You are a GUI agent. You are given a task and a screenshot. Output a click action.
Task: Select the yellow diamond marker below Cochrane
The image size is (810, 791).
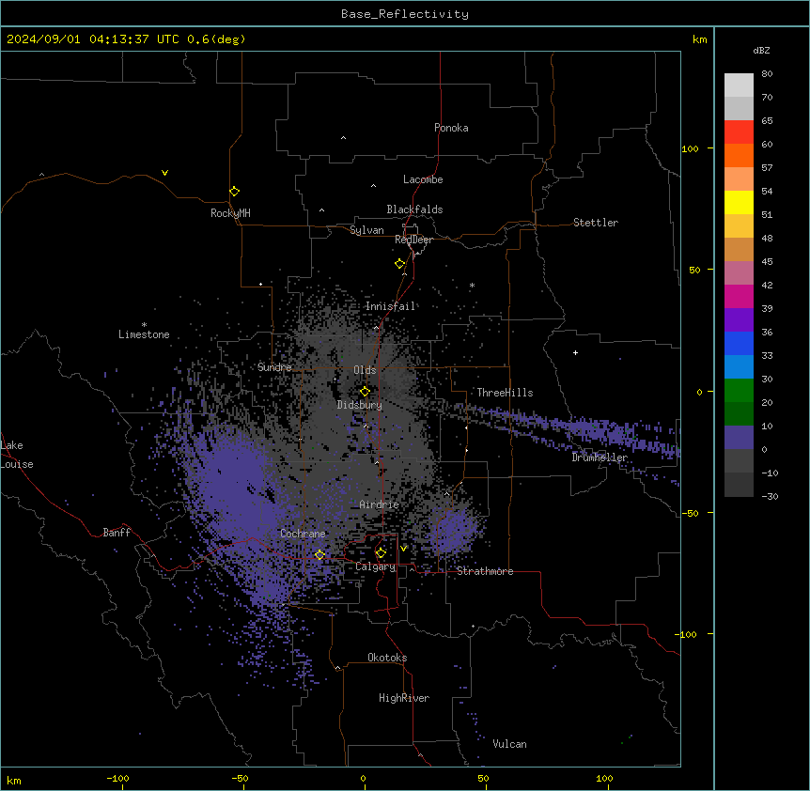coord(319,555)
